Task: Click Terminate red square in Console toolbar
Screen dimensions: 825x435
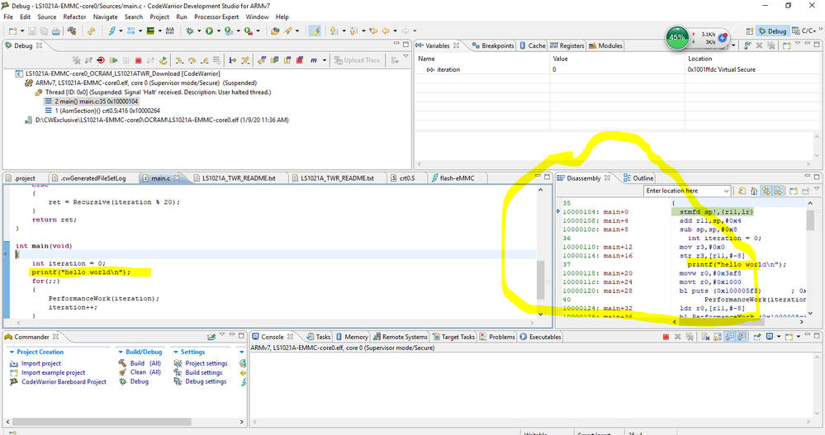Action: click(666, 337)
